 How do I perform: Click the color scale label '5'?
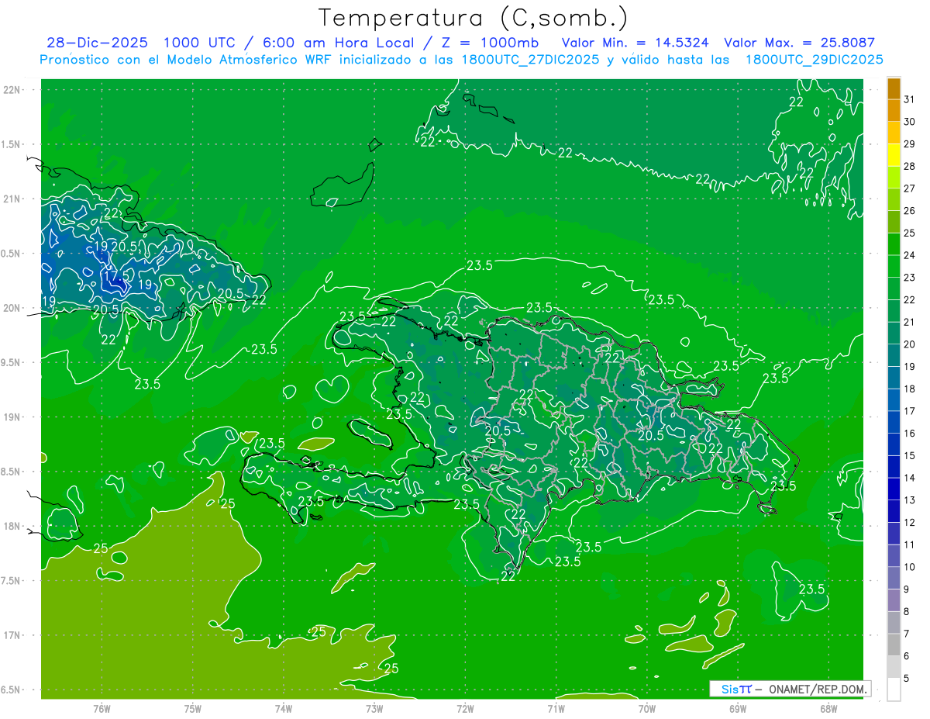907,678
